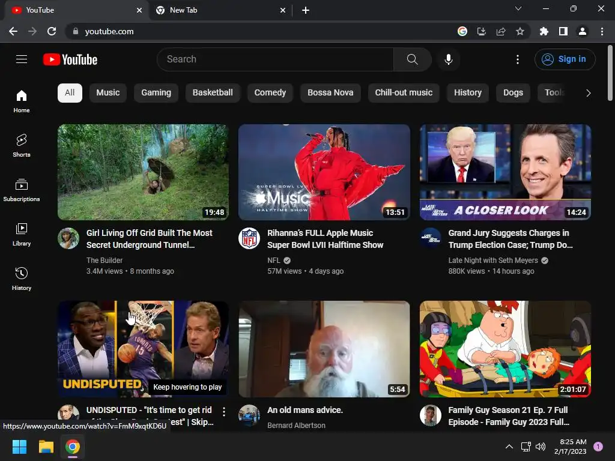Click Google icon in address bar
This screenshot has width=615, height=461.
pos(462,31)
